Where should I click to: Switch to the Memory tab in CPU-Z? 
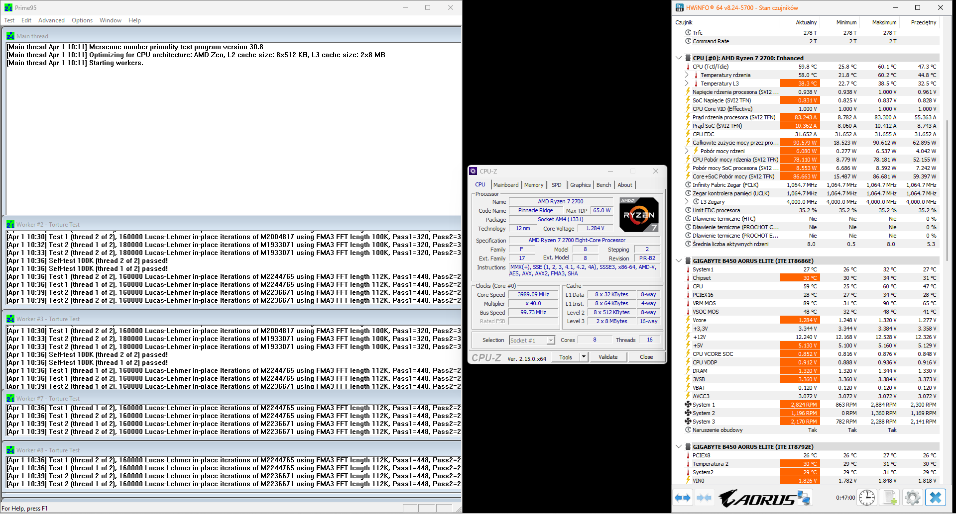click(534, 185)
